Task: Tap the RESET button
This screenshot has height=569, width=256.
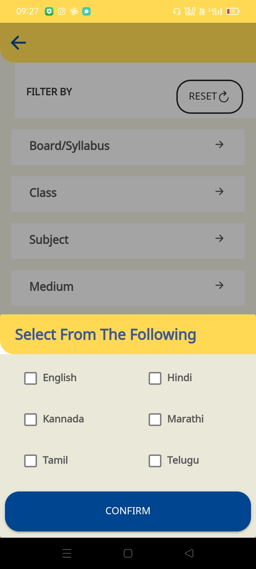Action: pos(210,97)
